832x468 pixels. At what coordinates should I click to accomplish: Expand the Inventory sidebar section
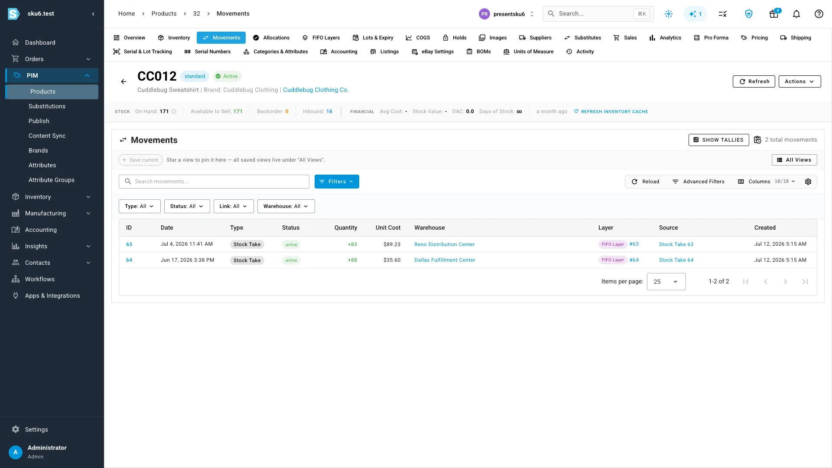coord(52,197)
